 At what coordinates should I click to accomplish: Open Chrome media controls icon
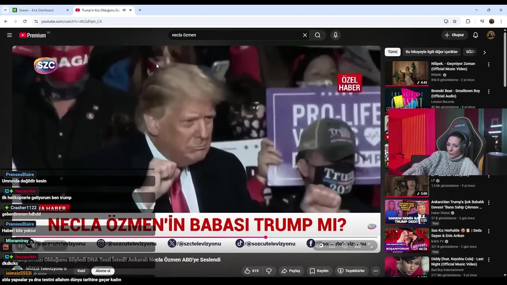click(482, 21)
